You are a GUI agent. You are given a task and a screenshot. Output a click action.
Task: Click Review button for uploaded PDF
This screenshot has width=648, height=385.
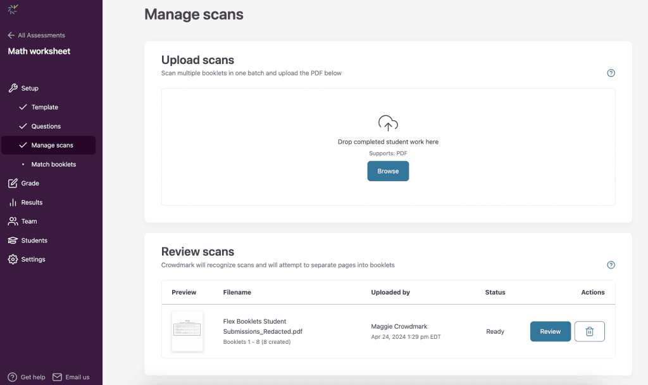point(550,331)
